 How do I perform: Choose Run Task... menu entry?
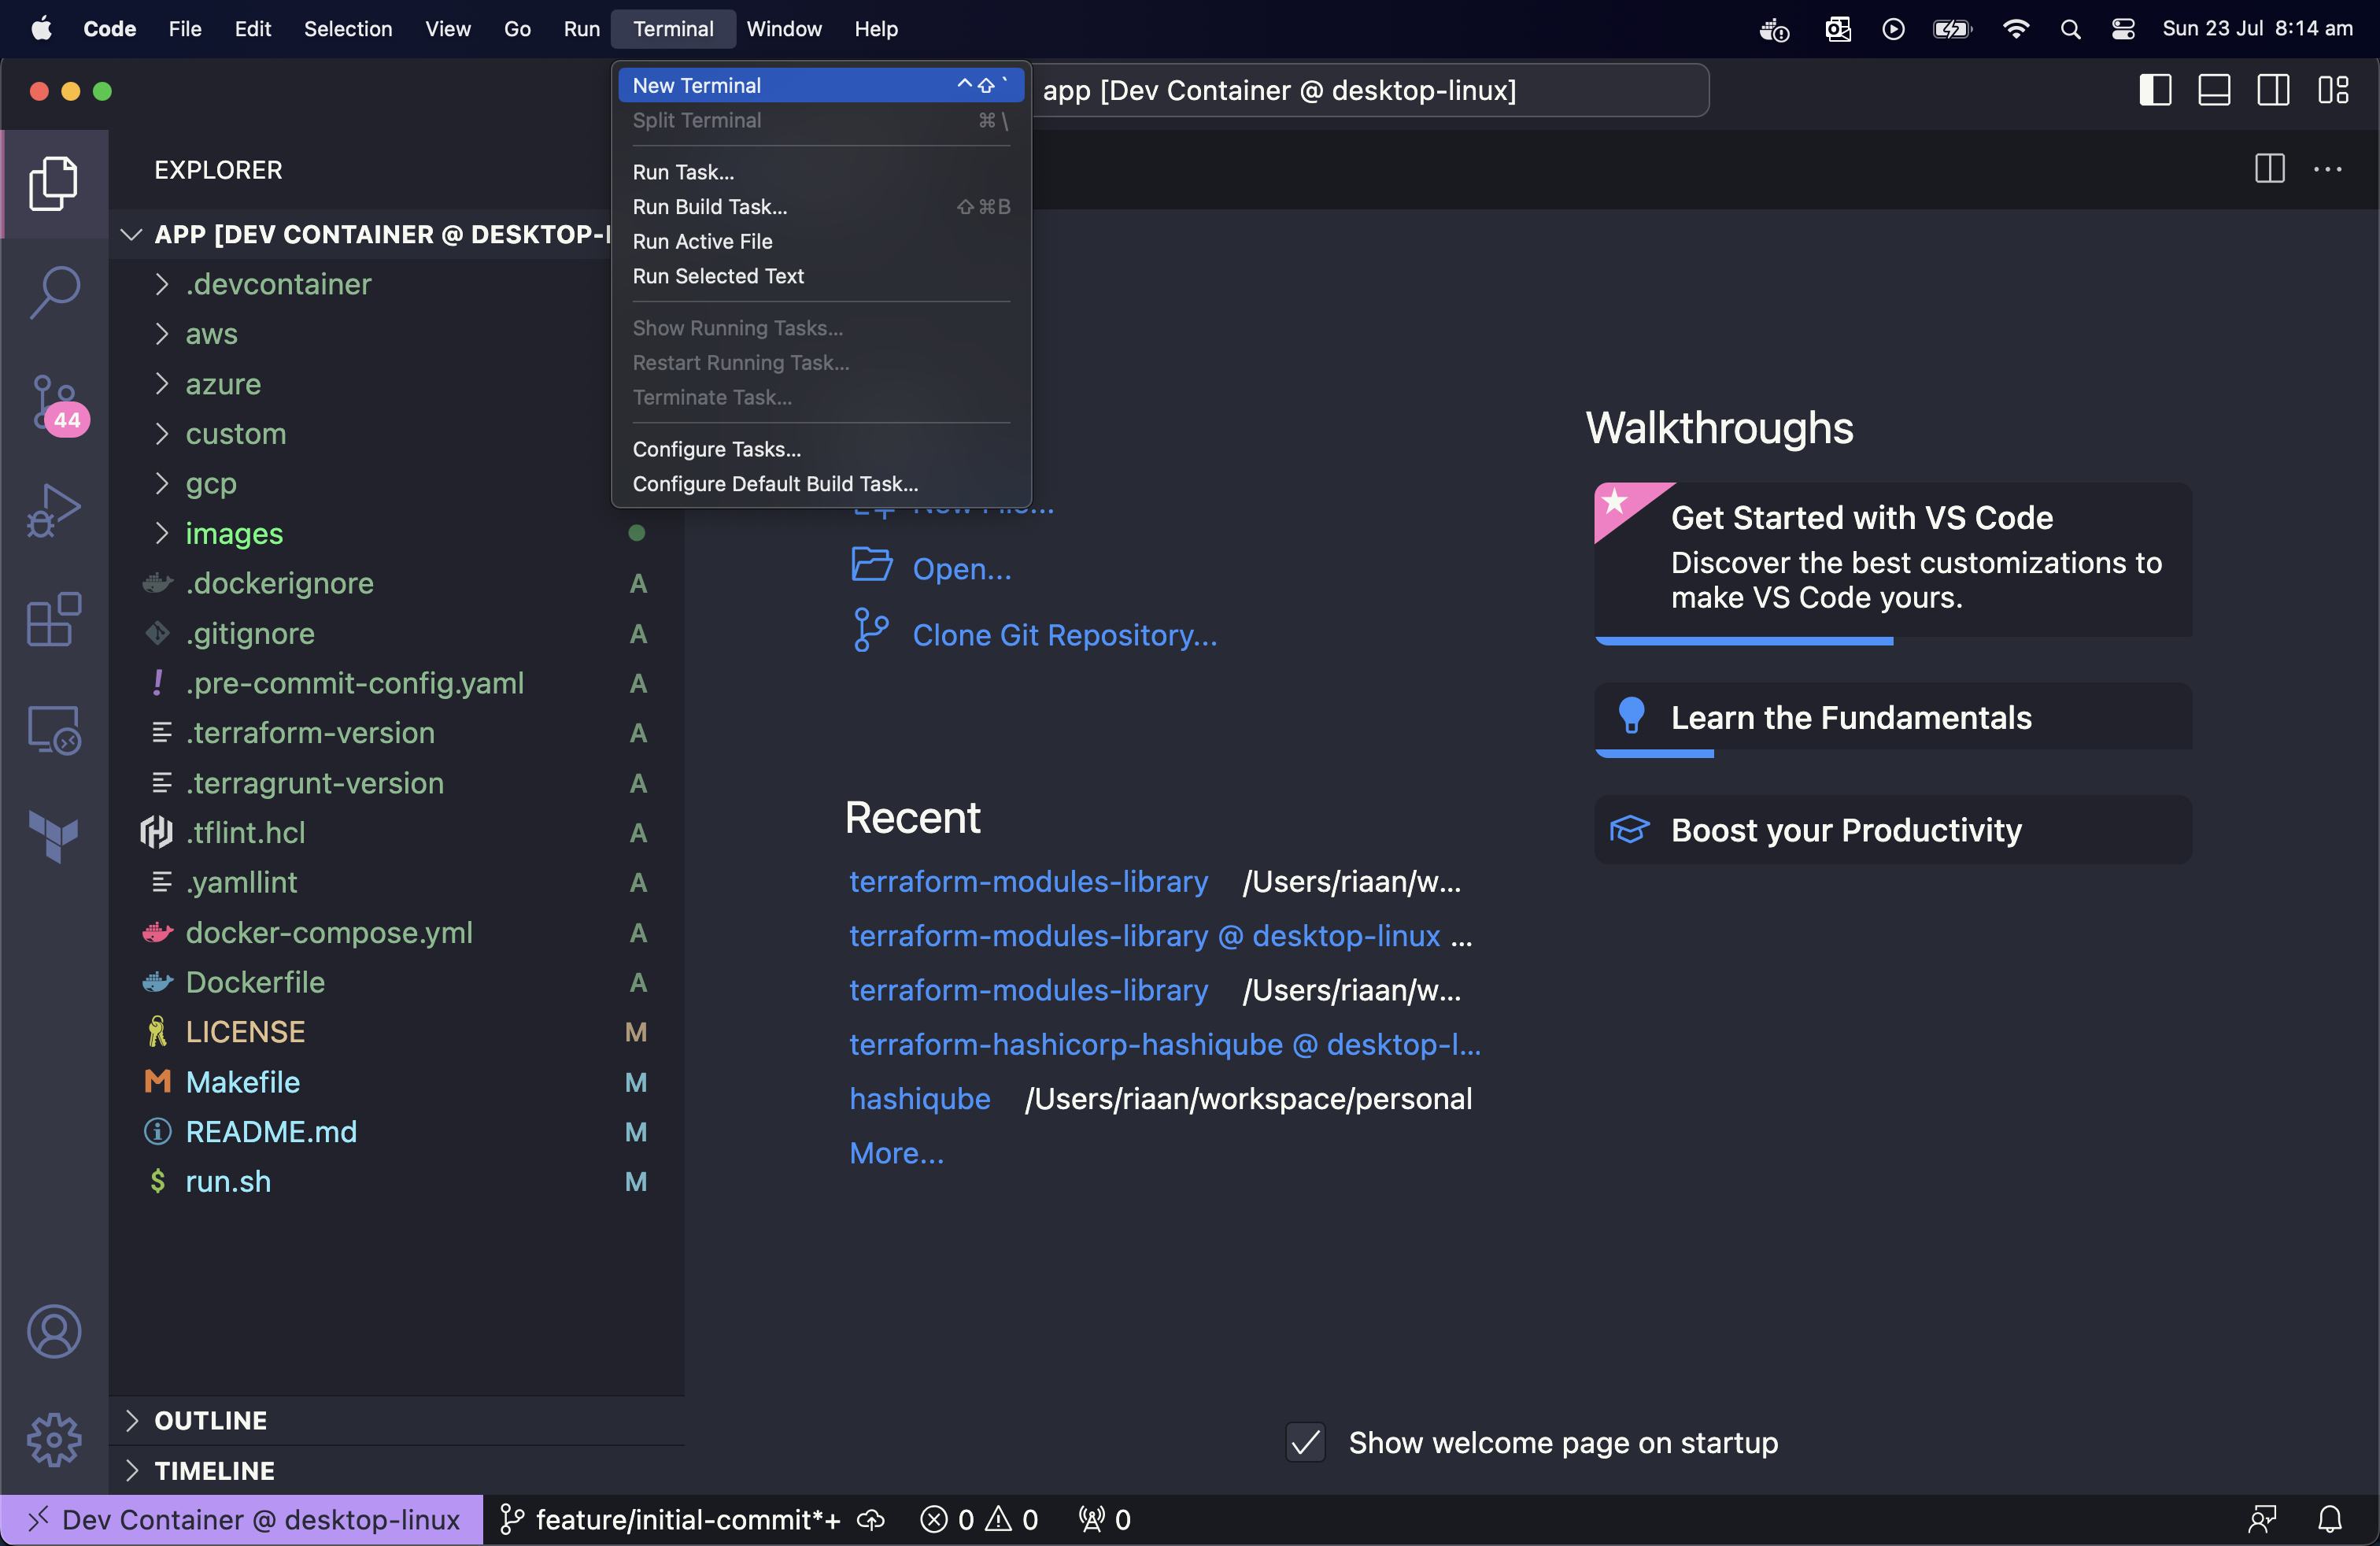820,172
